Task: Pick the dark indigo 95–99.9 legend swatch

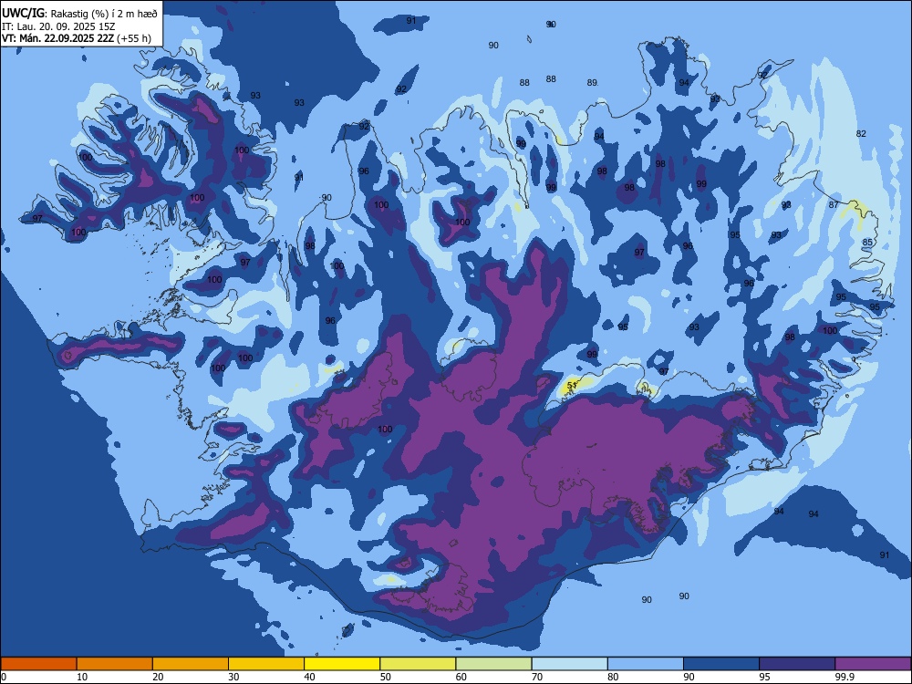Action: (x=797, y=664)
